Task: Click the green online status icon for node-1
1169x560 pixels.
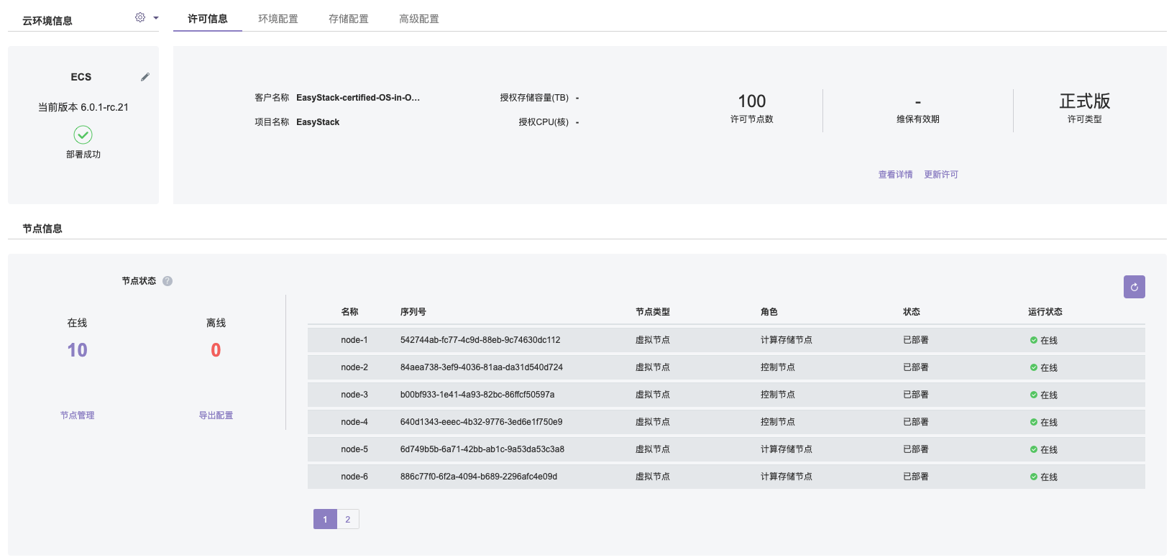Action: 1033,340
